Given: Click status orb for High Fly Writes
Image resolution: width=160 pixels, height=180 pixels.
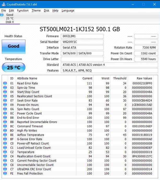Looking at the screenshot, I should pos(5,130).
